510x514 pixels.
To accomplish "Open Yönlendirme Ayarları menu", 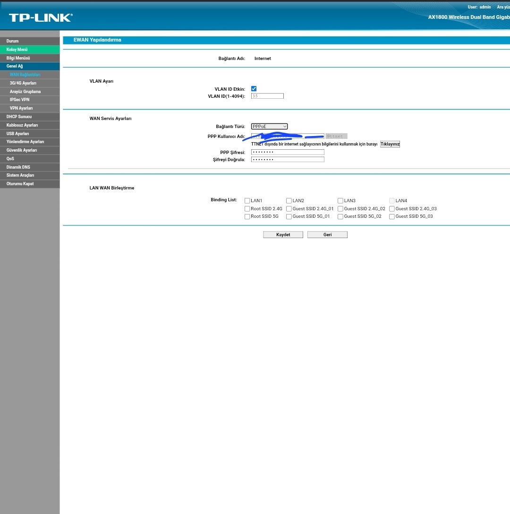I will pos(30,142).
